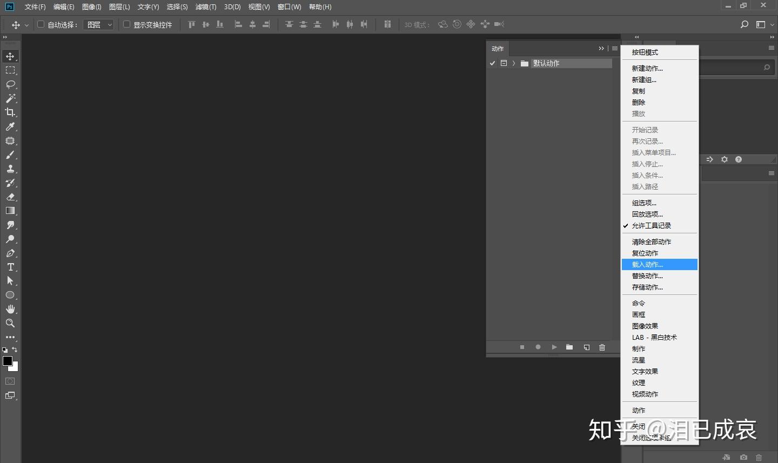
Task: Click the begin recording button in Actions
Action: point(538,347)
